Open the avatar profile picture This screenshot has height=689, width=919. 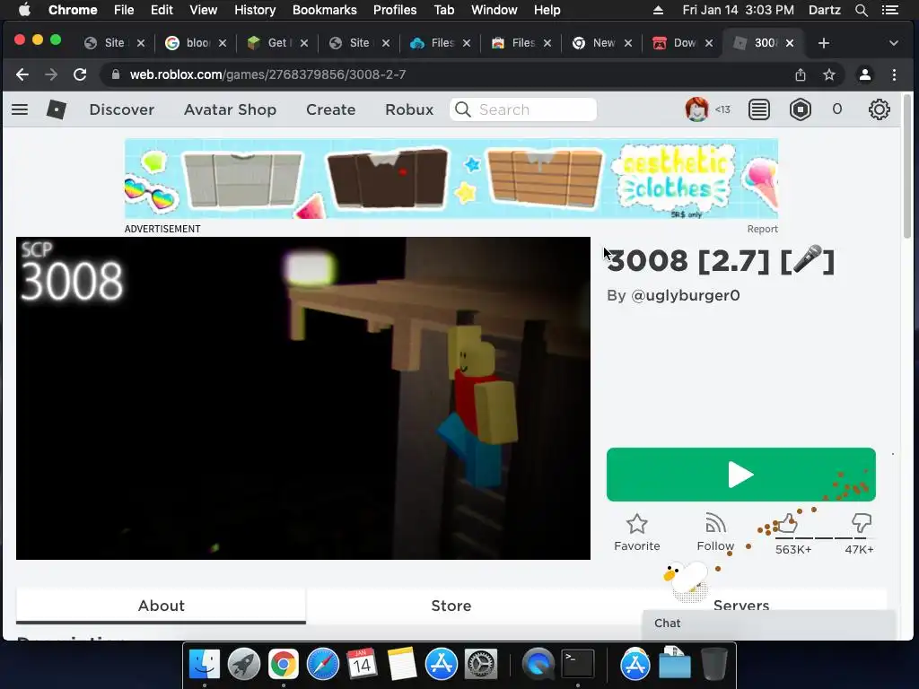(x=696, y=109)
